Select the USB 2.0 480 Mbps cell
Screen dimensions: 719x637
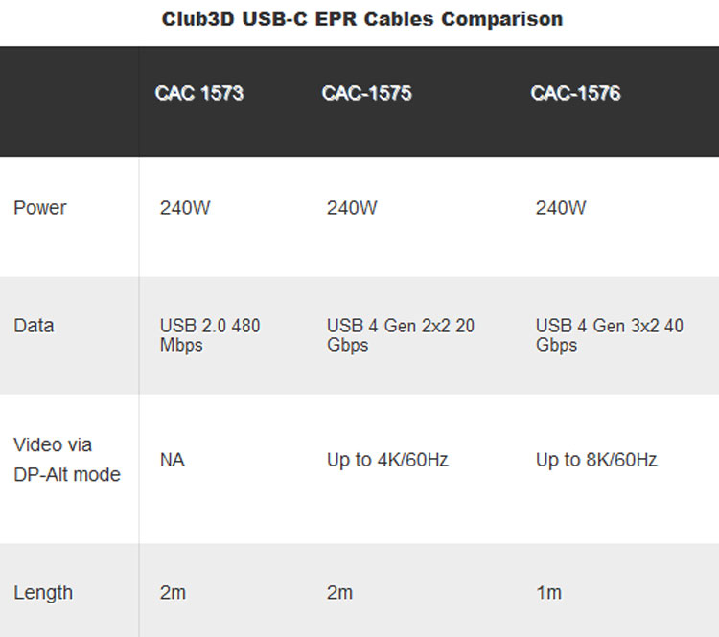coord(210,335)
